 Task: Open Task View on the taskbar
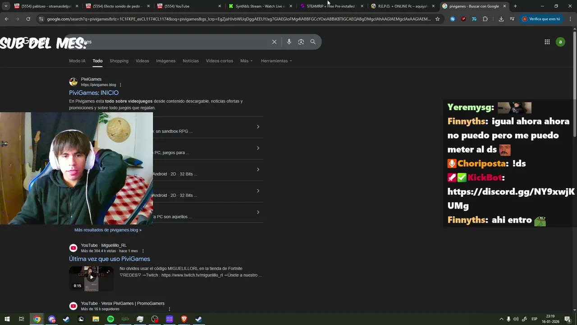click(21, 319)
